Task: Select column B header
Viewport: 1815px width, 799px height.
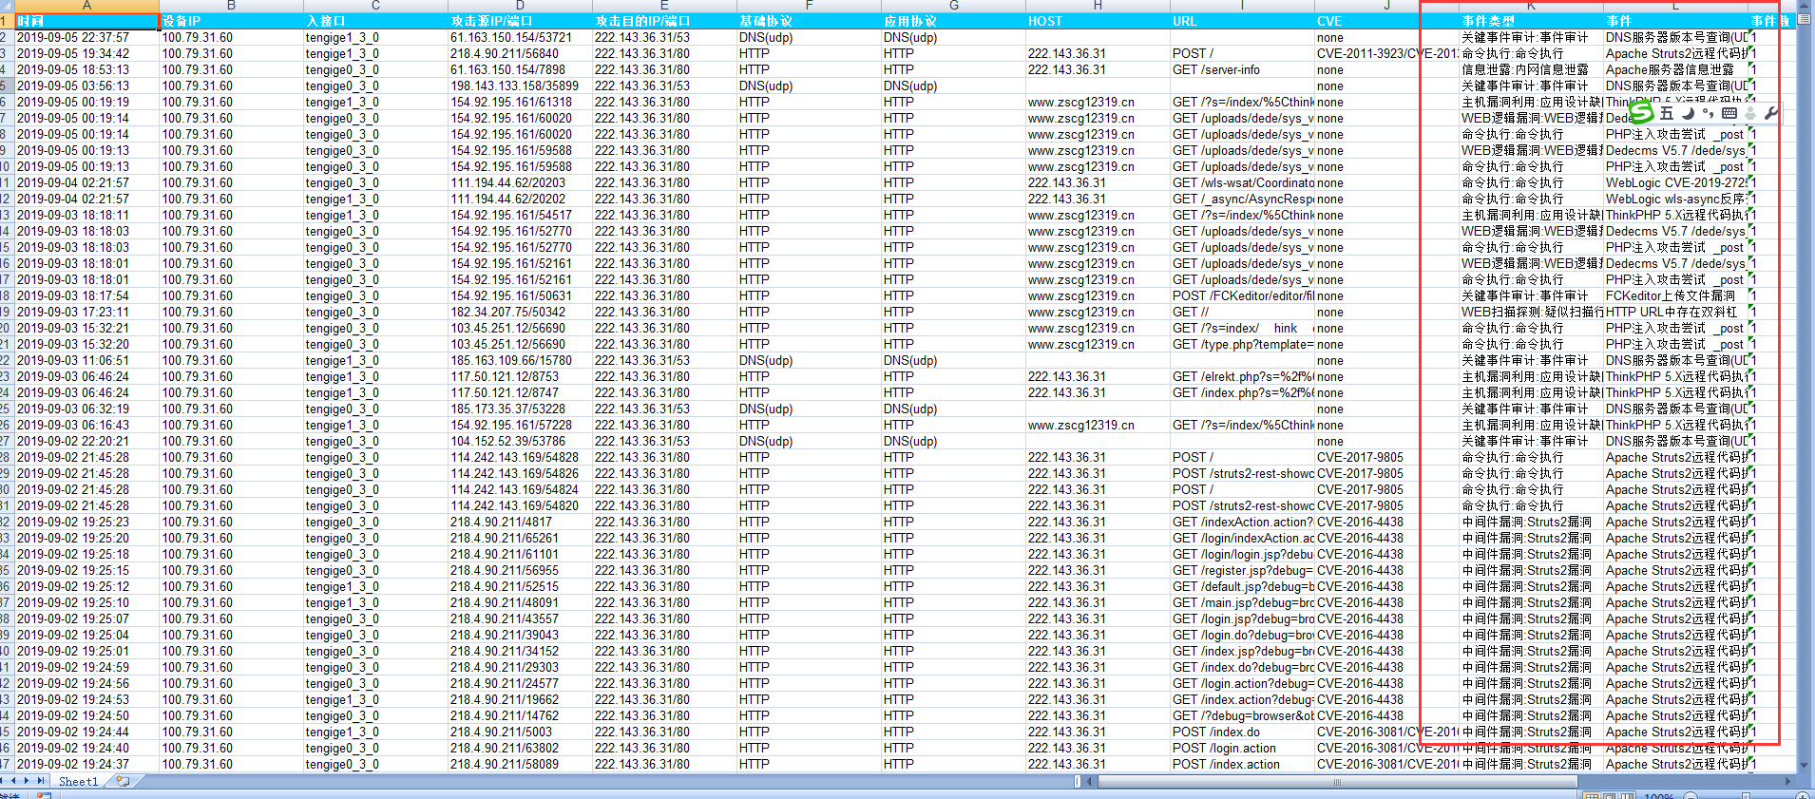Action: coord(231,6)
